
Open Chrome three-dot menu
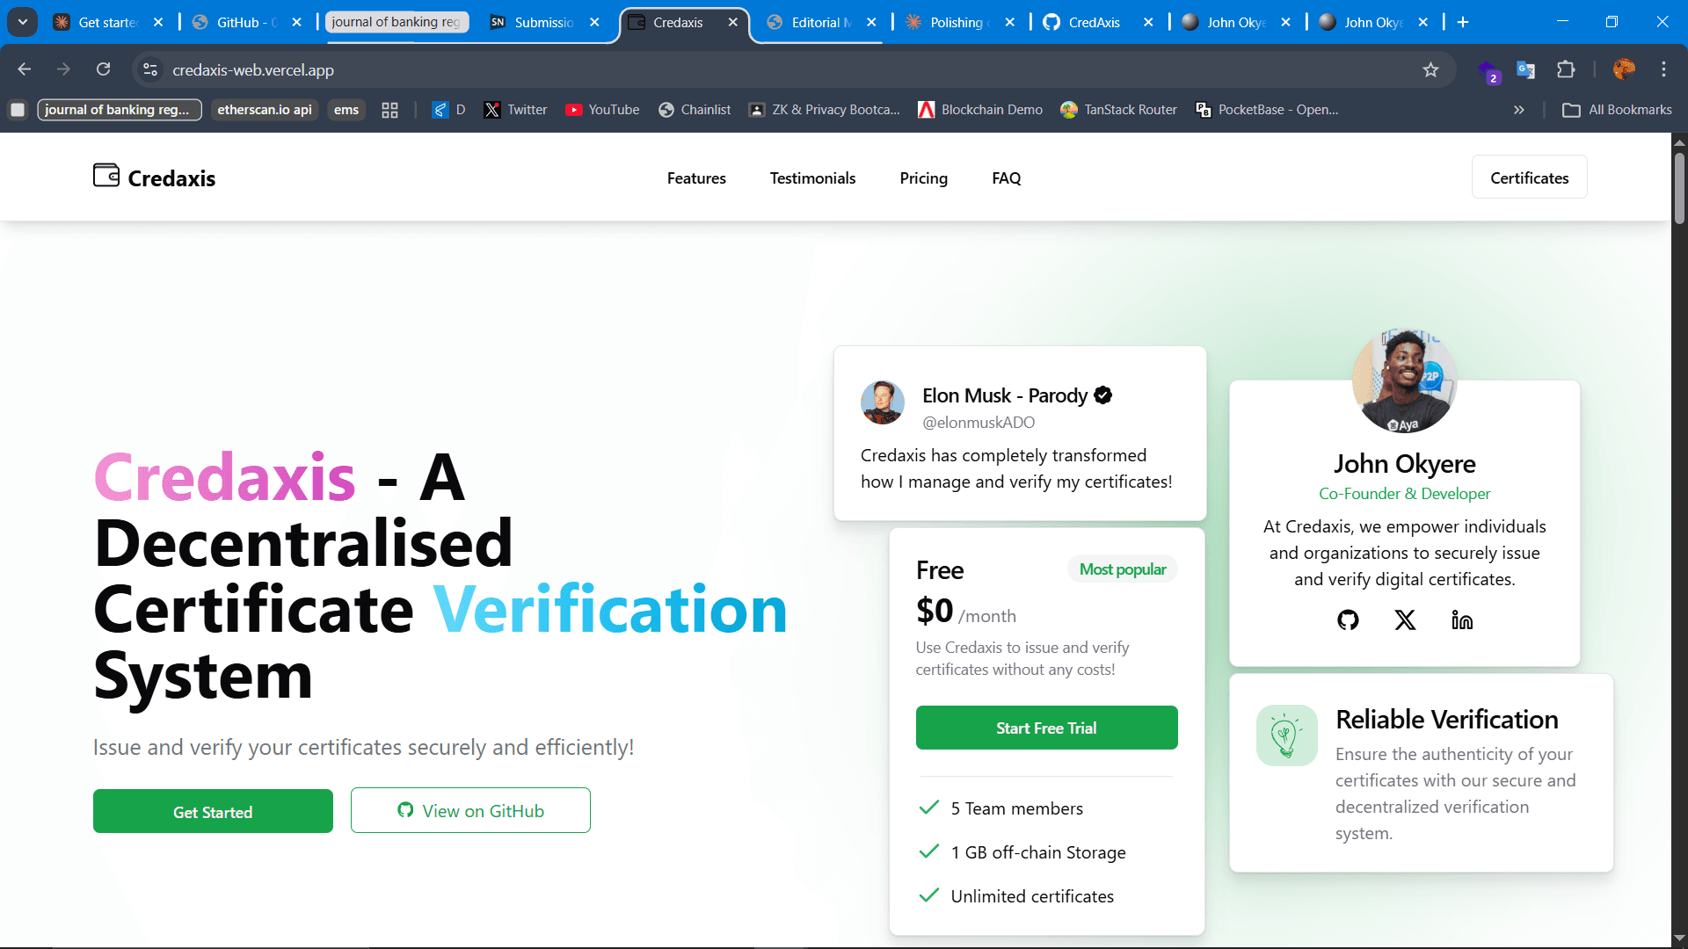pyautogui.click(x=1663, y=69)
